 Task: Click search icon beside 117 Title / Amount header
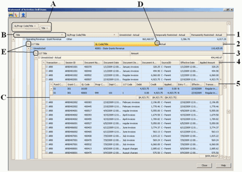tap(36, 53)
